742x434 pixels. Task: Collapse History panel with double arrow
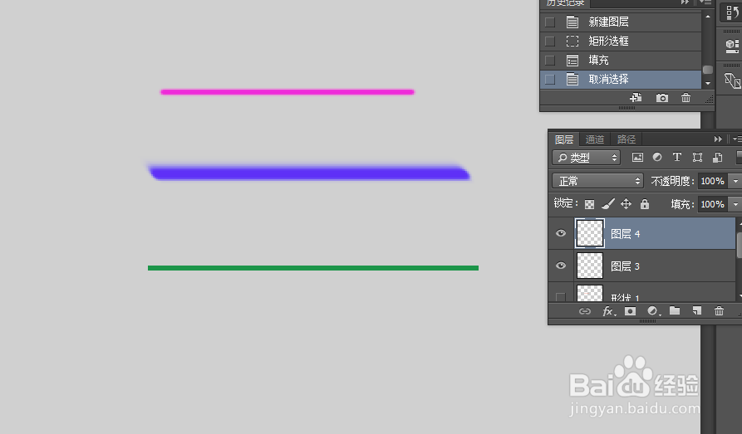coord(685,2)
